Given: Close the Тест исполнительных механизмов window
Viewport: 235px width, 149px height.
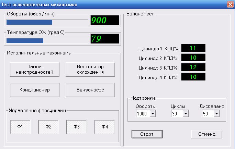Looking at the screenshot, I should coord(230,4).
